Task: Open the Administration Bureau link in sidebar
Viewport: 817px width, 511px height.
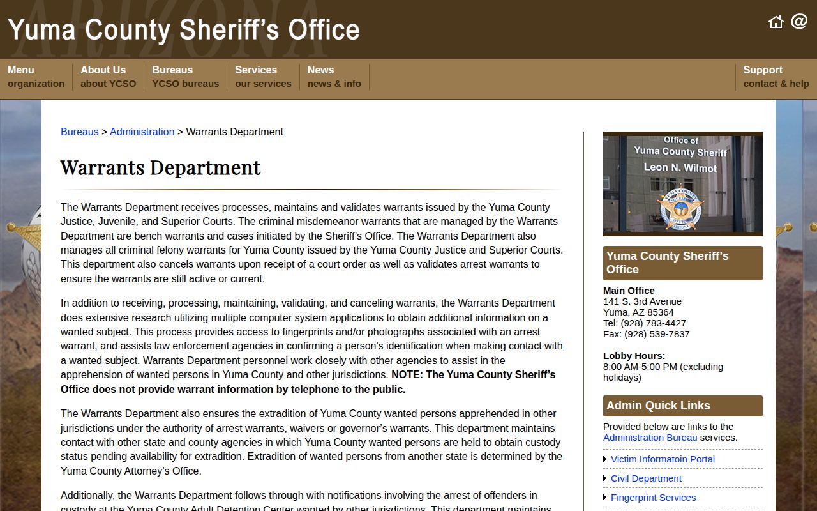Action: pos(650,438)
